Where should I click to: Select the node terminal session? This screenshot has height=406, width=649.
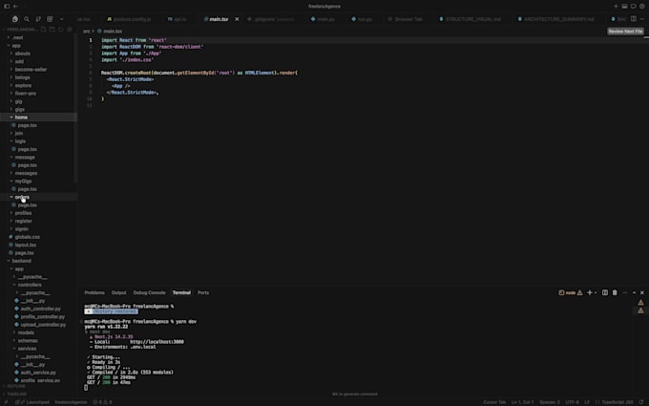[x=570, y=293]
